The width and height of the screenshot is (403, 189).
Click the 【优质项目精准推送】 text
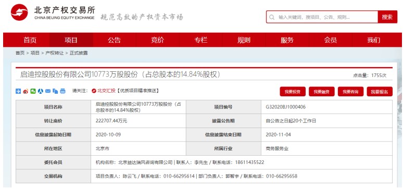point(138,91)
